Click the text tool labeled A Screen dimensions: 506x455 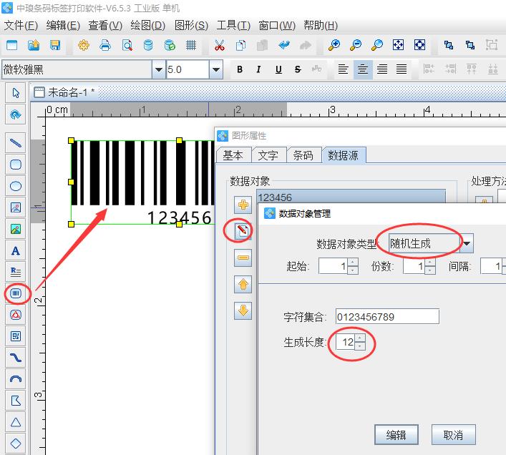click(x=16, y=250)
